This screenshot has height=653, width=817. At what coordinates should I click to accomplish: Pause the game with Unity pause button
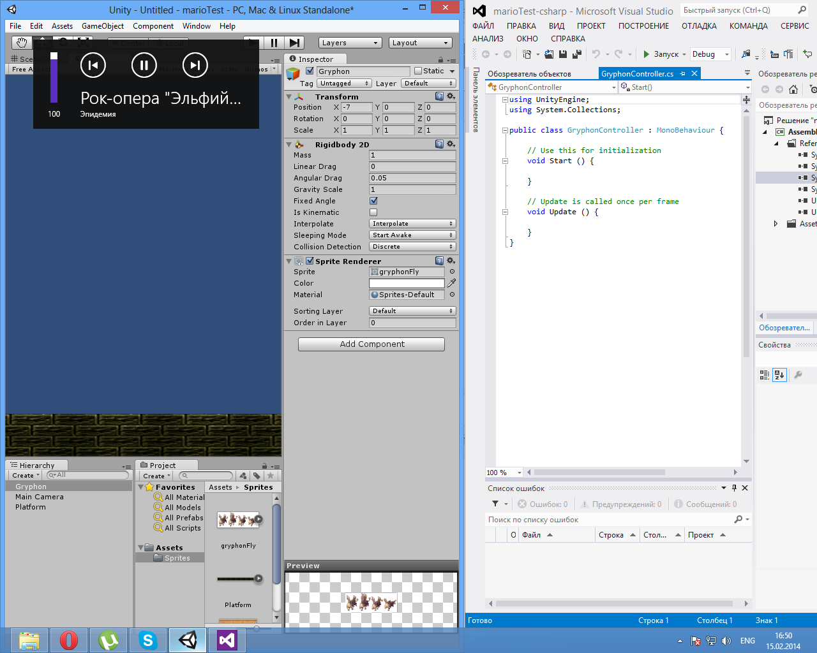pos(274,43)
